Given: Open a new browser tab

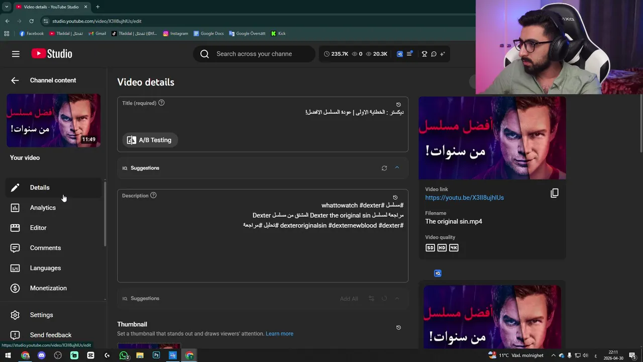Looking at the screenshot, I should pyautogui.click(x=97, y=7).
